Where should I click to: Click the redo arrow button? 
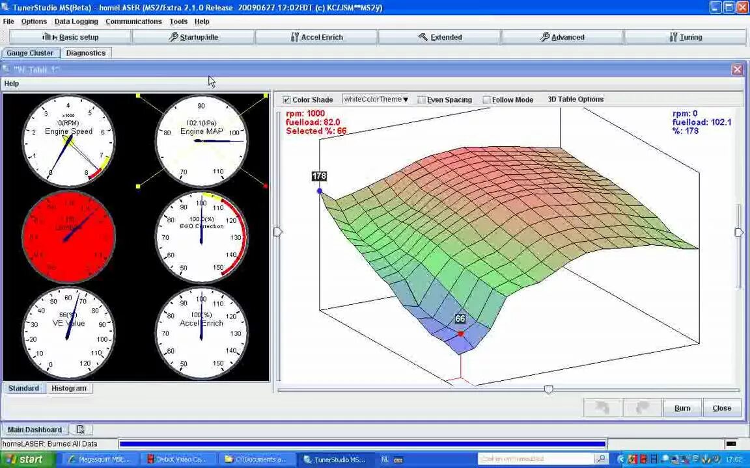(643, 408)
